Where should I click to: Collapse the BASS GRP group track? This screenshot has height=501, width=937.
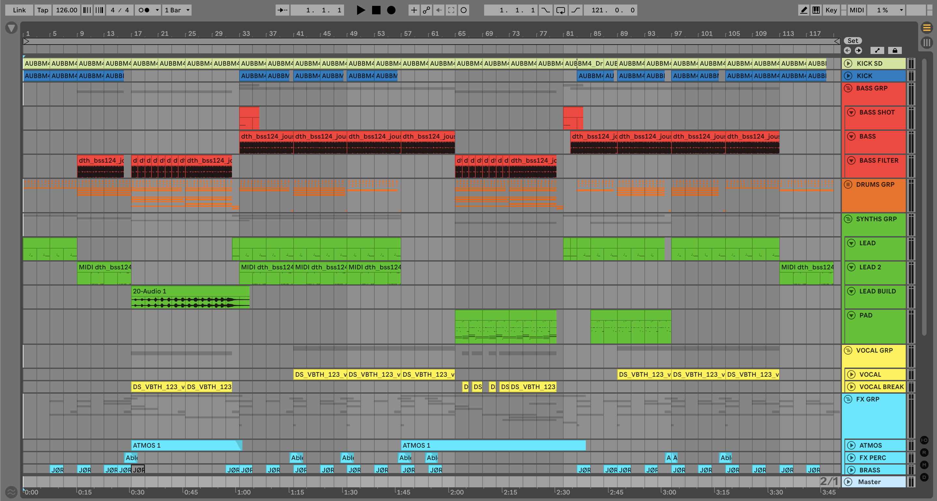(x=848, y=88)
